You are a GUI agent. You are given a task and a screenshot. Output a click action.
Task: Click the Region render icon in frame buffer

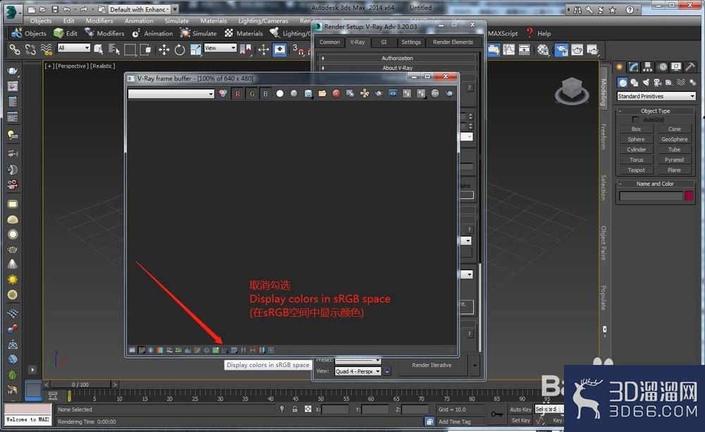click(379, 94)
